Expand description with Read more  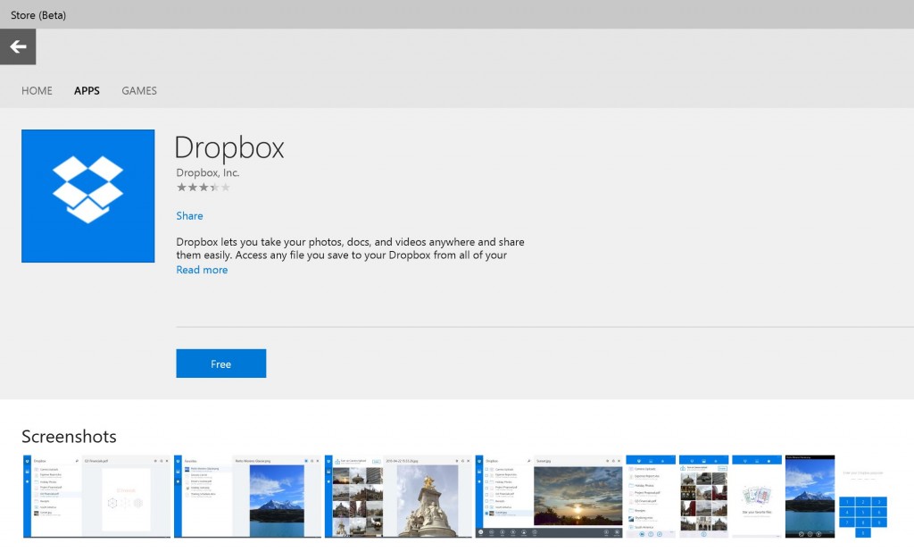point(202,270)
